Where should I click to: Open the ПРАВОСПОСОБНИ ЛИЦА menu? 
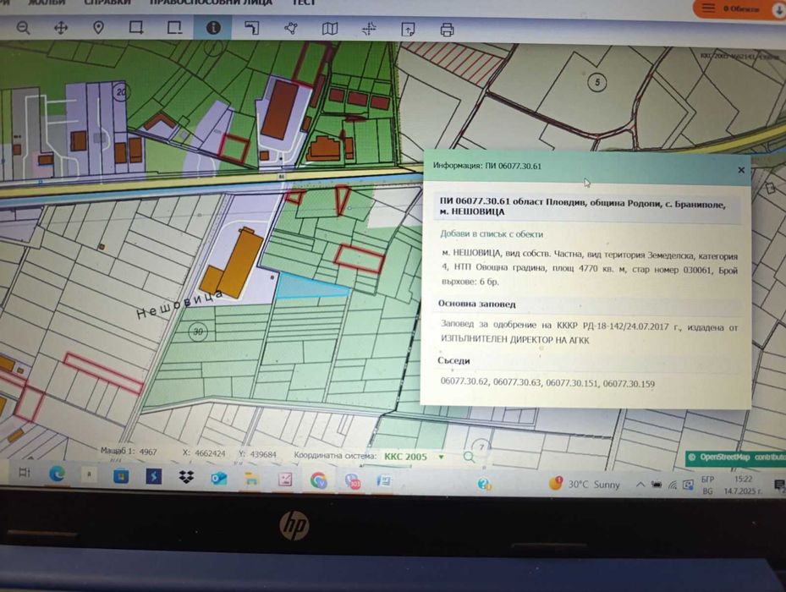click(211, 3)
